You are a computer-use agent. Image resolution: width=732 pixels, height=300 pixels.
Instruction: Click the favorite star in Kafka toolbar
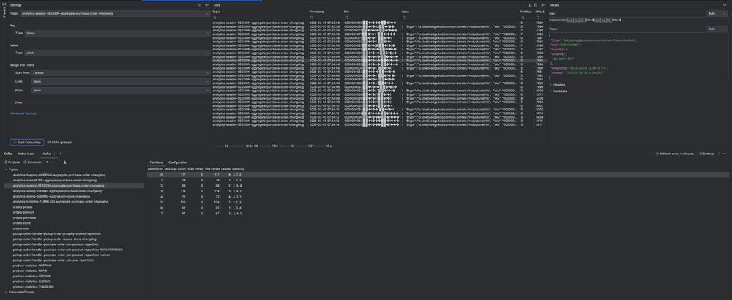48,162
